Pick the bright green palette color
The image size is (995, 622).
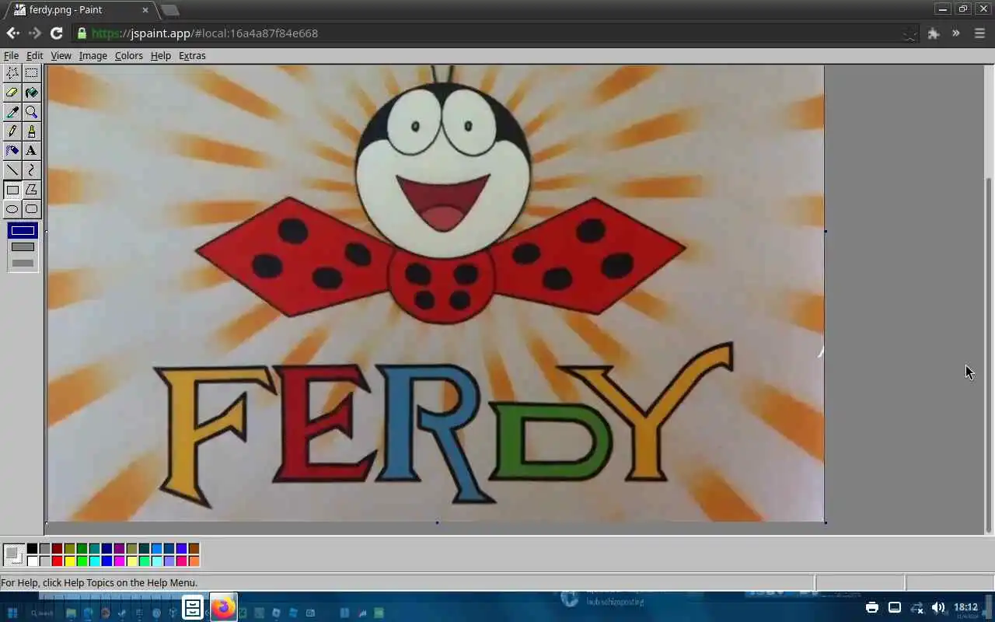(82, 561)
